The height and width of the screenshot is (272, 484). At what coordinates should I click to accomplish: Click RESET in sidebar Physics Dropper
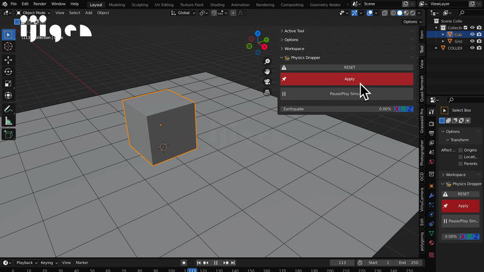(x=347, y=67)
